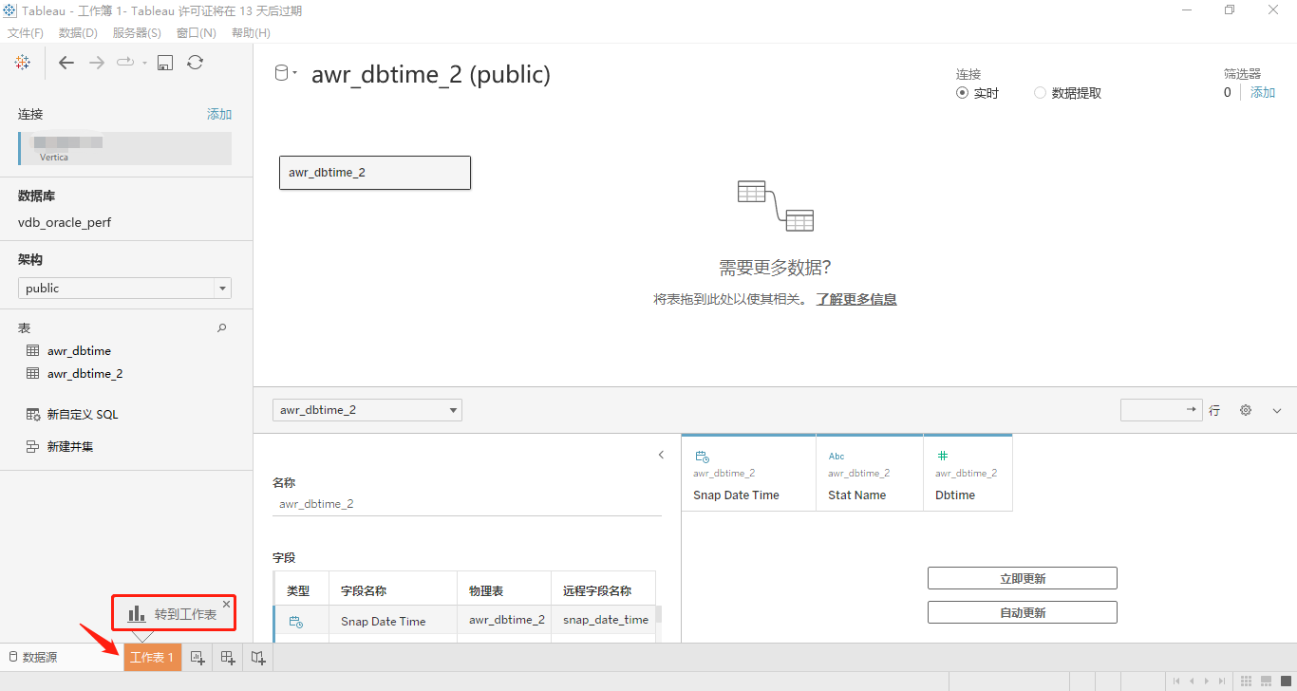The width and height of the screenshot is (1297, 691).
Task: Click the new story icon
Action: 258,657
